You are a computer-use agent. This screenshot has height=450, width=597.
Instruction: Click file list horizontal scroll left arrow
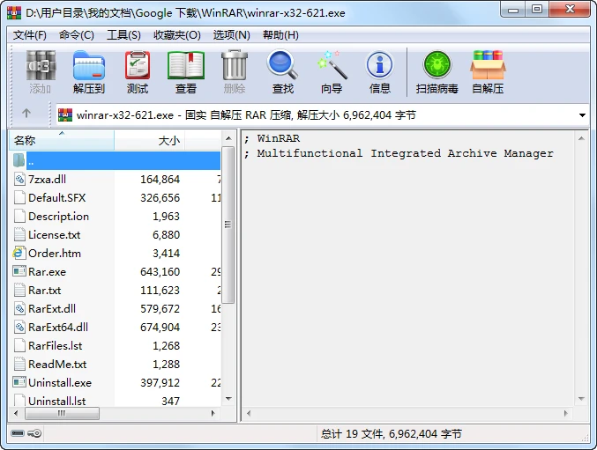coord(16,413)
